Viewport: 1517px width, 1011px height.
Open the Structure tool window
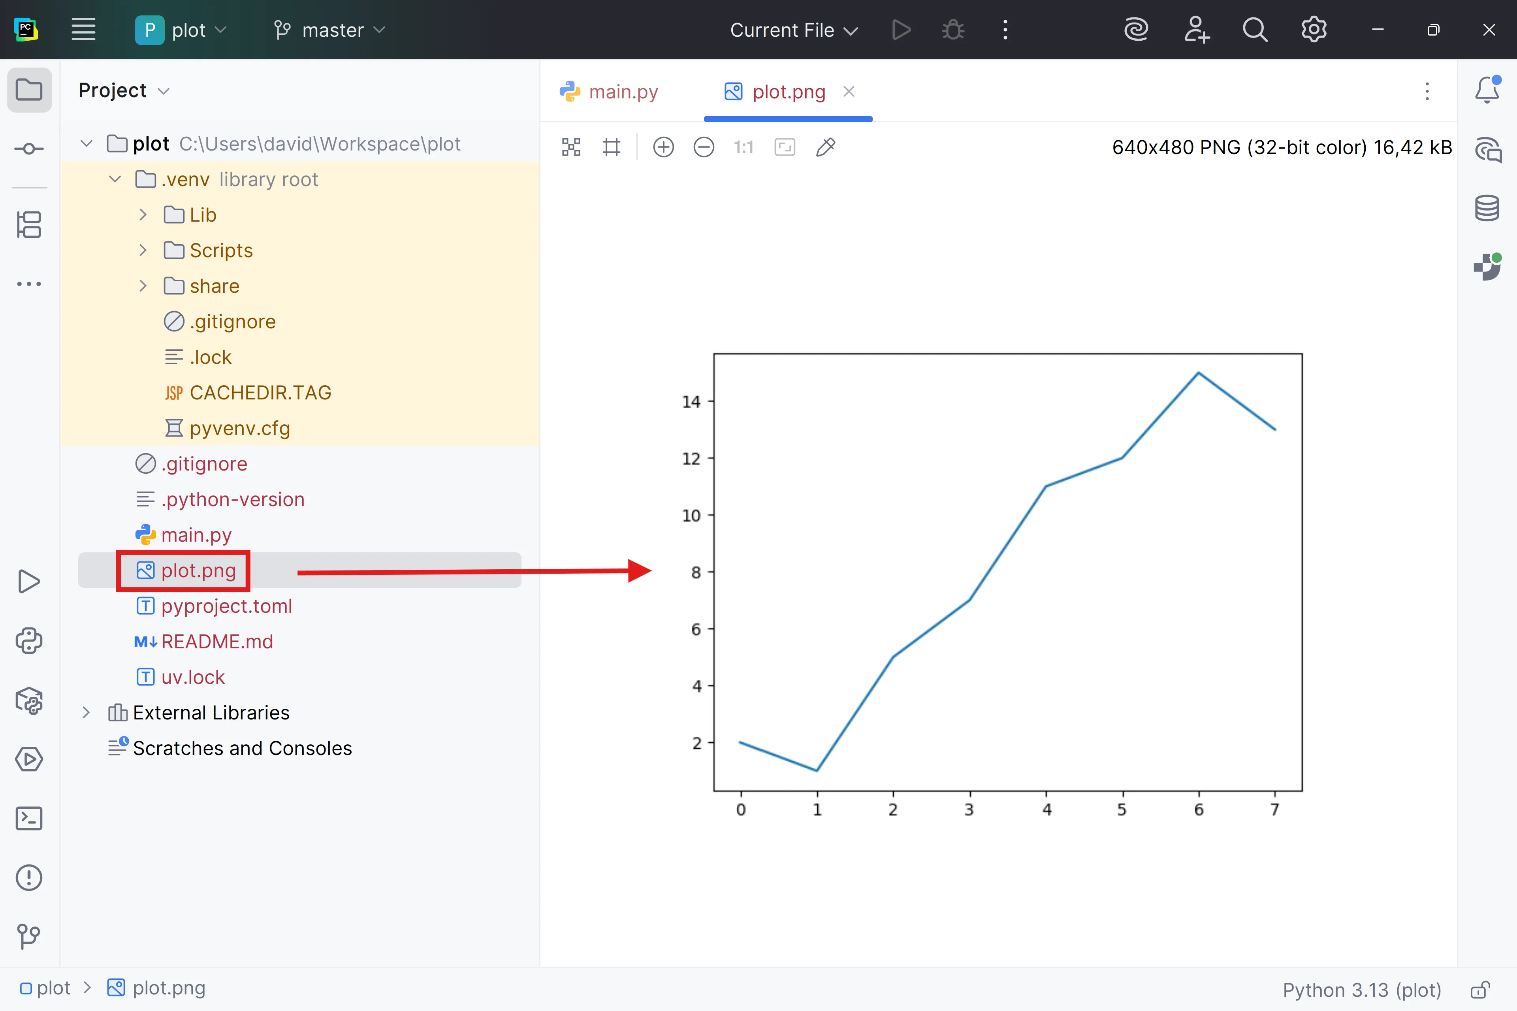(x=29, y=224)
